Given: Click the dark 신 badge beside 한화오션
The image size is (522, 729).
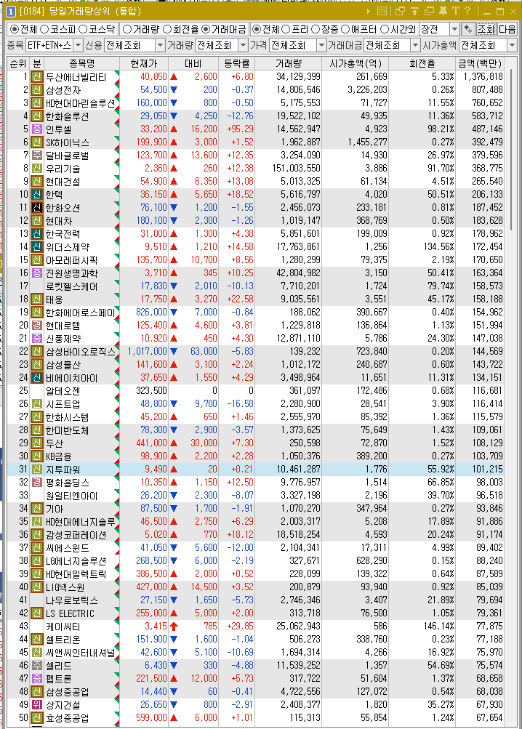Looking at the screenshot, I should tap(37, 208).
